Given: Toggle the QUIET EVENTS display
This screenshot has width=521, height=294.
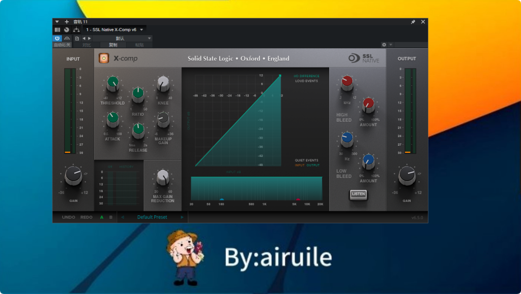Looking at the screenshot, I should pos(306,160).
